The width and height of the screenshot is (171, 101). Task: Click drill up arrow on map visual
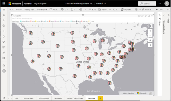[x=14, y=16]
